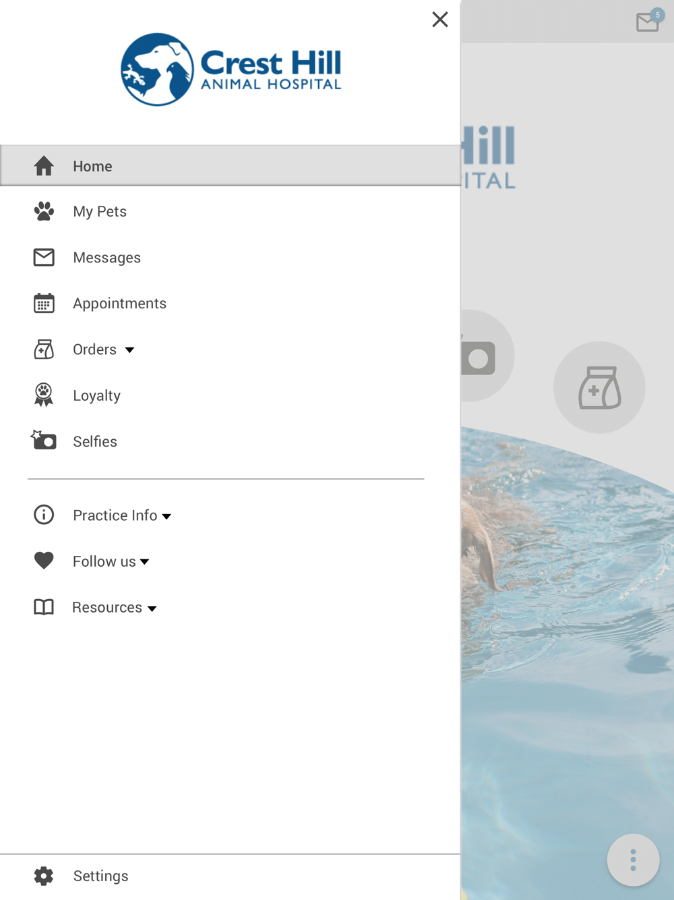Click the Practice Info circle-i icon
674x900 pixels.
pos(44,515)
